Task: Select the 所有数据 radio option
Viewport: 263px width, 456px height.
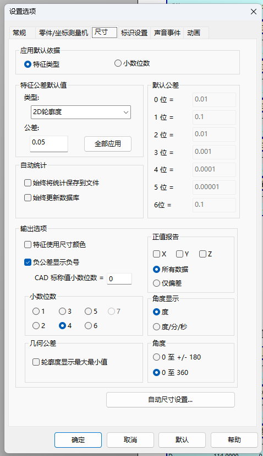Action: [171, 270]
